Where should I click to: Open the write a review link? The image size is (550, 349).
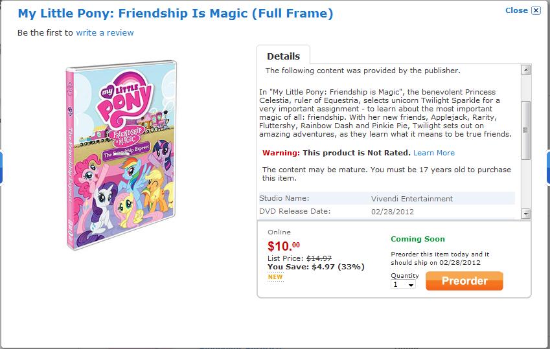tap(105, 32)
